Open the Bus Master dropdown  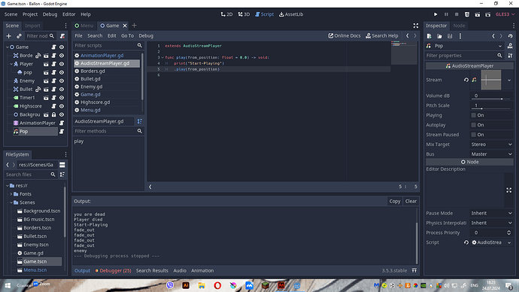coord(491,154)
